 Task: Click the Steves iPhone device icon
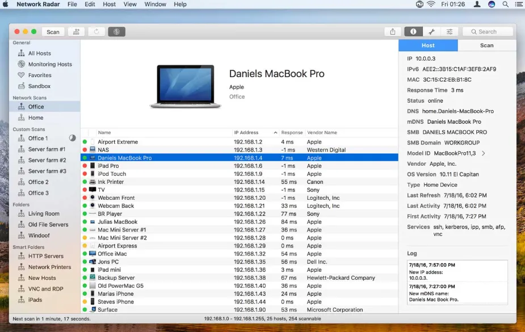pos(93,301)
